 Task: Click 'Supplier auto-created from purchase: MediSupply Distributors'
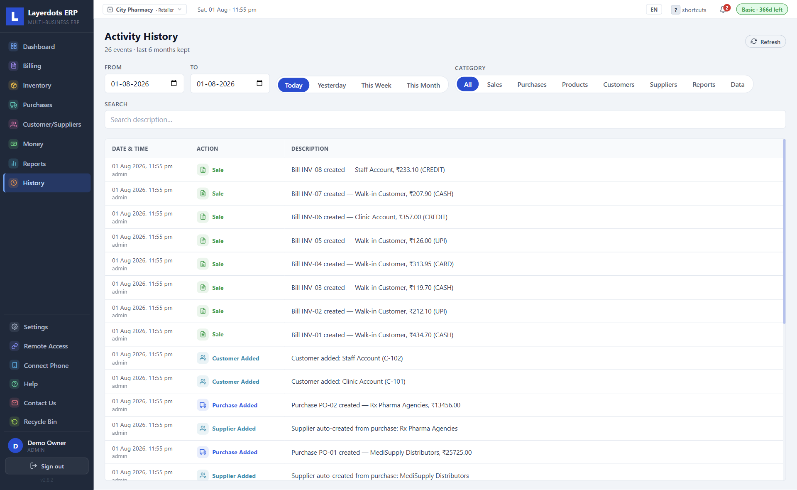tap(380, 475)
